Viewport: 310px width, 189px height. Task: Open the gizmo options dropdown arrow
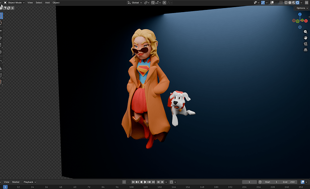point(267,3)
